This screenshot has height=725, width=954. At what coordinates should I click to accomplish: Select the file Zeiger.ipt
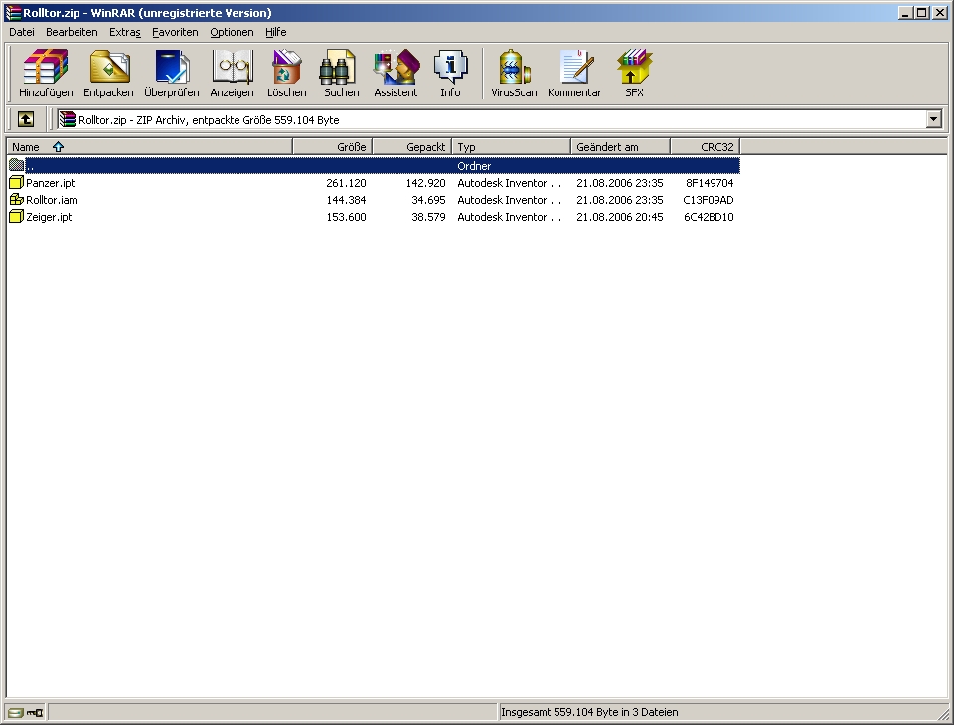49,217
